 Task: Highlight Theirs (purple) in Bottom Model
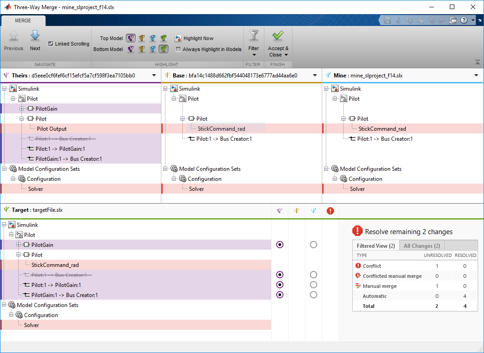click(131, 49)
